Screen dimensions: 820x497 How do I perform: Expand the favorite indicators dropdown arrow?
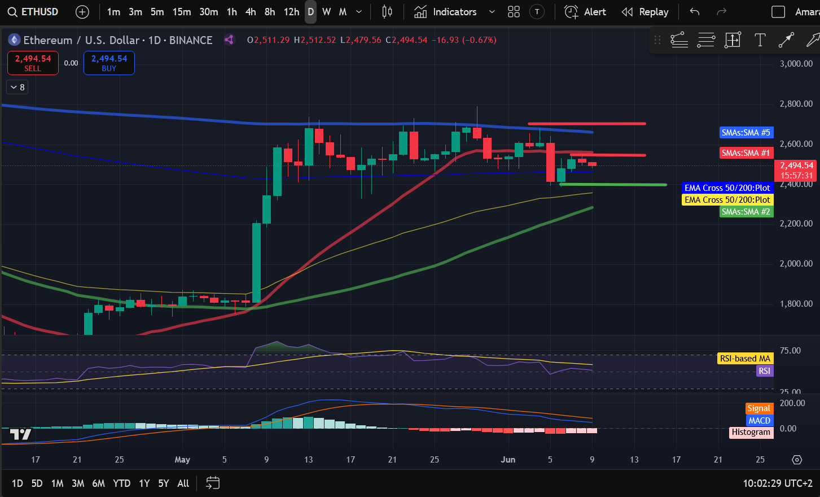point(492,12)
